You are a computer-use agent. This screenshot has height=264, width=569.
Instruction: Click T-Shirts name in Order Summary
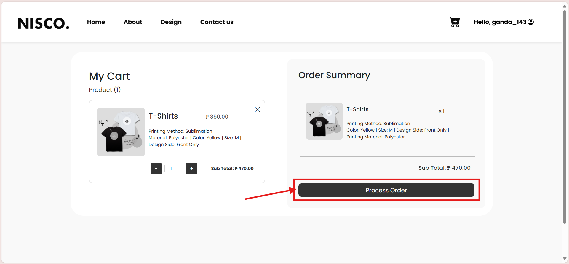(357, 109)
